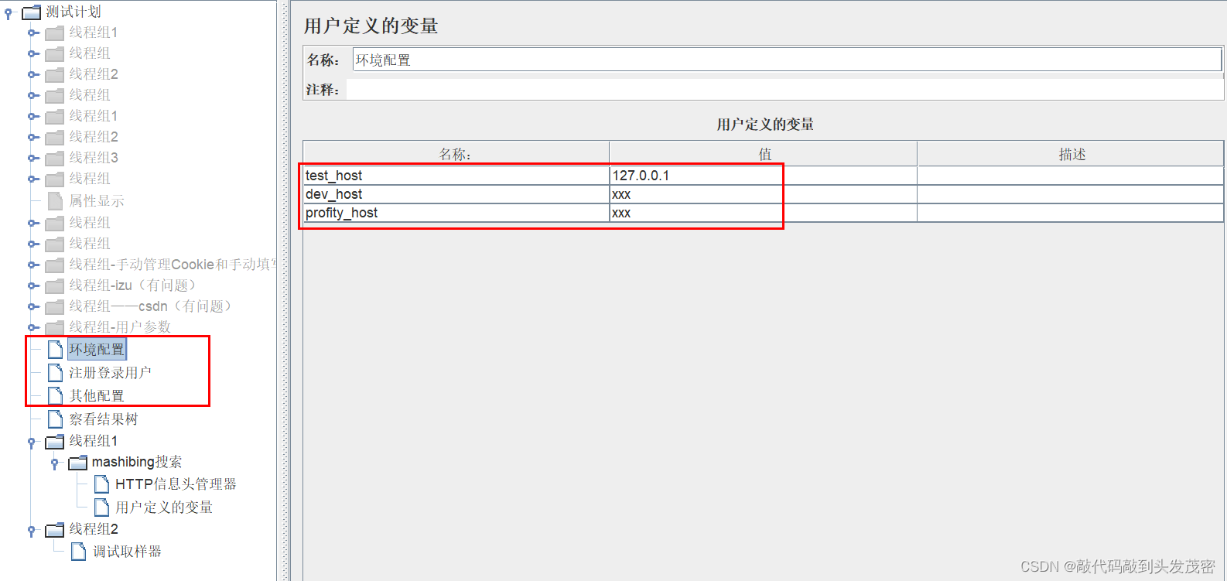Select the 察看结果树 listener label
Screen dimensions: 1227x581
click(104, 419)
